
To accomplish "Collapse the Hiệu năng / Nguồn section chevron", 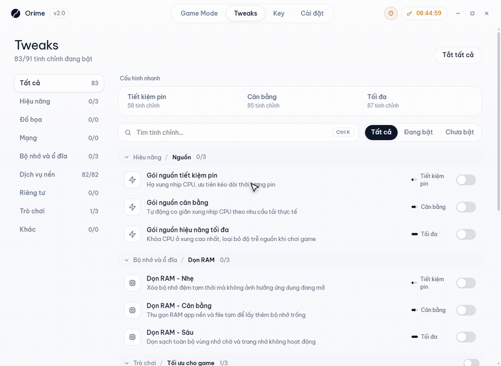I will [x=126, y=157].
